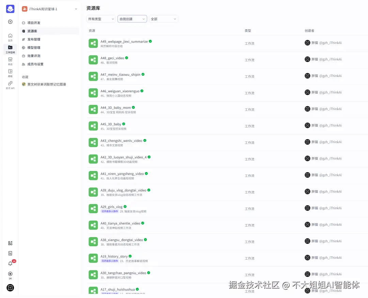Click the workflow icon of A46_weiguan_xiaorenguo

[x=93, y=93]
